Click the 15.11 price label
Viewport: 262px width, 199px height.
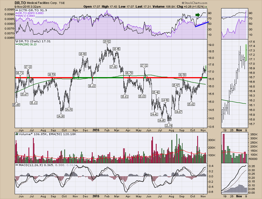34,103
